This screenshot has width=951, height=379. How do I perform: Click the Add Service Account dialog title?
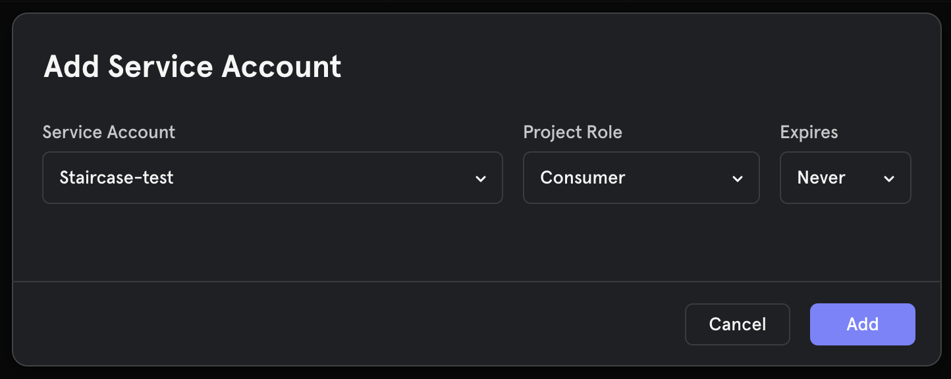pos(192,66)
